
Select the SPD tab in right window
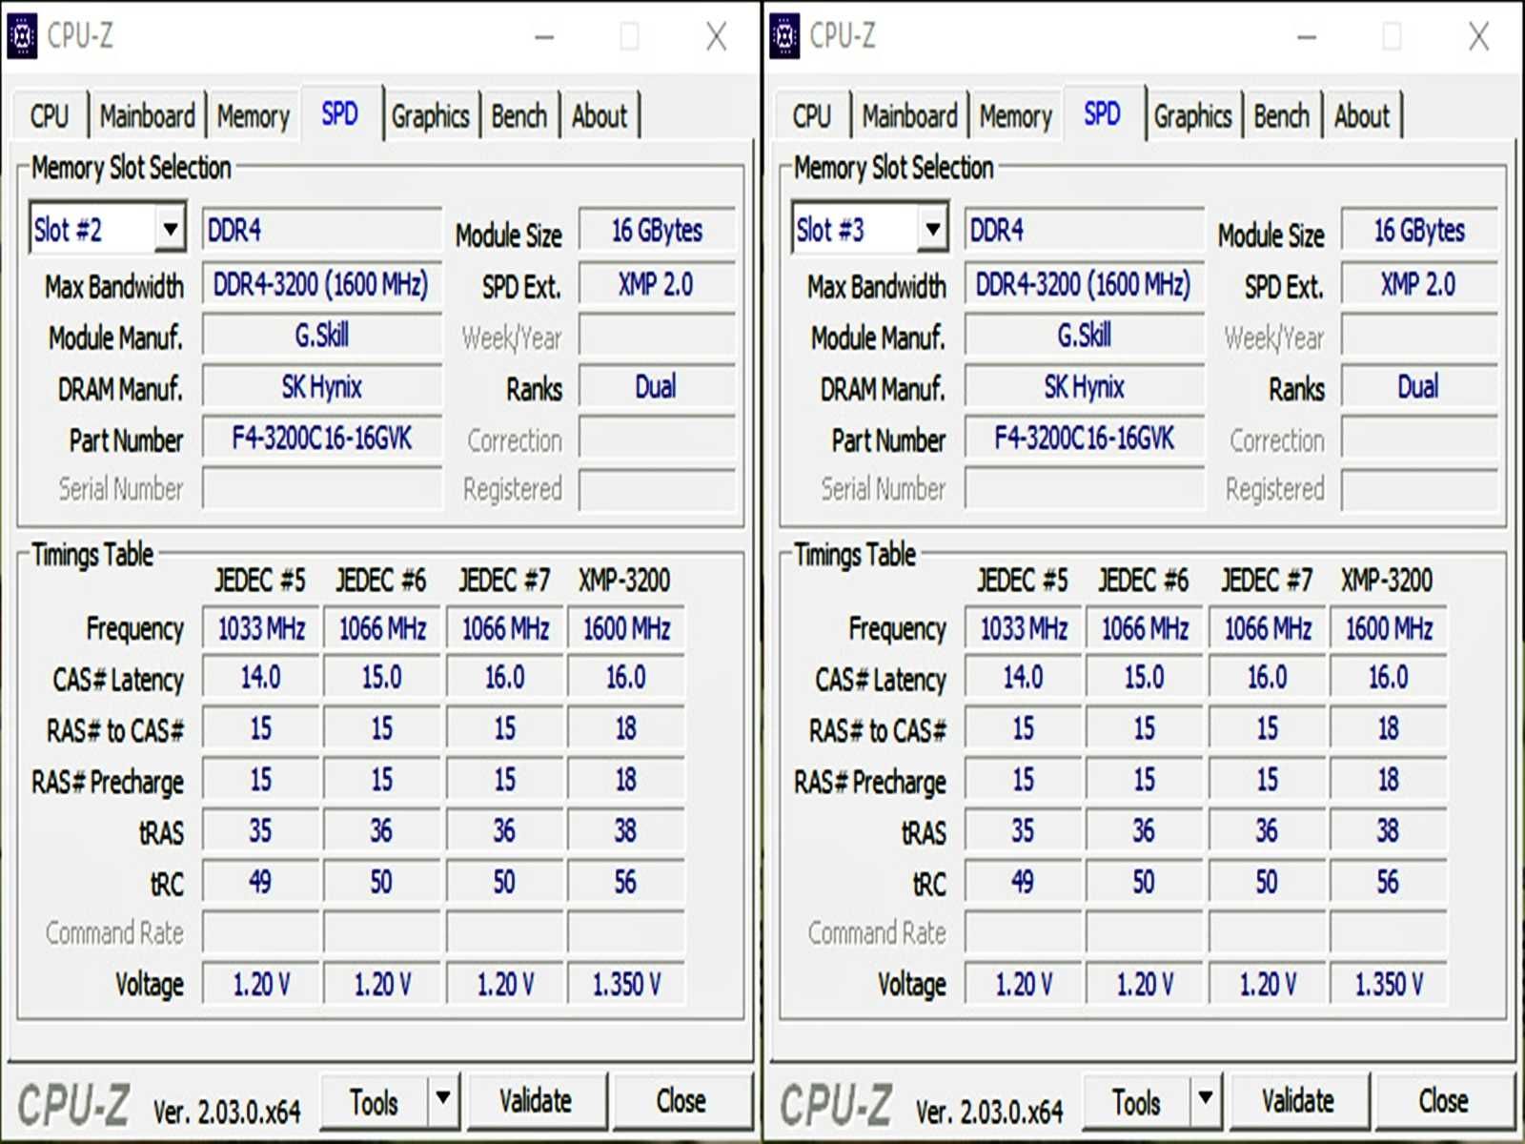click(1103, 114)
